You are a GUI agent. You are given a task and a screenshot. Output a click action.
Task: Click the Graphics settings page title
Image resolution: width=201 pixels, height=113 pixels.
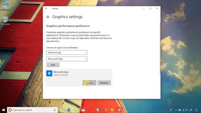point(68,17)
